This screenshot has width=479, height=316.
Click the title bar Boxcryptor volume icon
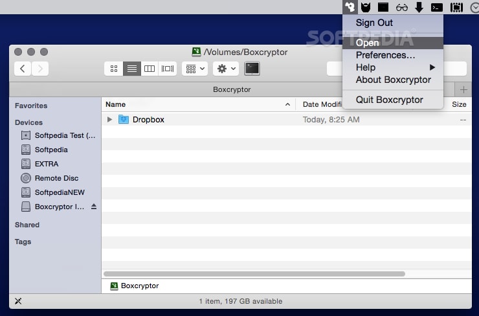(196, 52)
